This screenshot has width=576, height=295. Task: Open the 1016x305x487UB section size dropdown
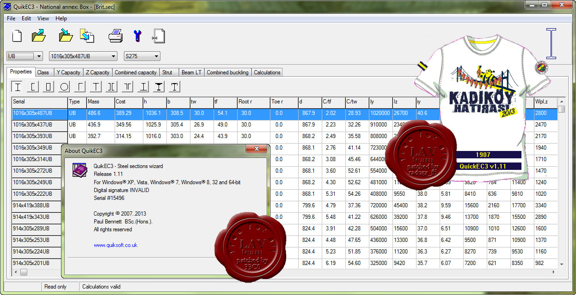pos(83,56)
